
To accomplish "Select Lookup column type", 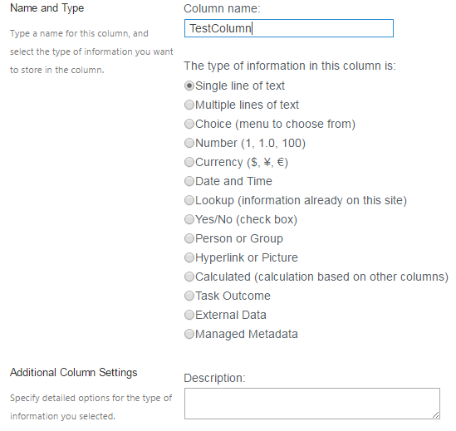I will coord(189,200).
